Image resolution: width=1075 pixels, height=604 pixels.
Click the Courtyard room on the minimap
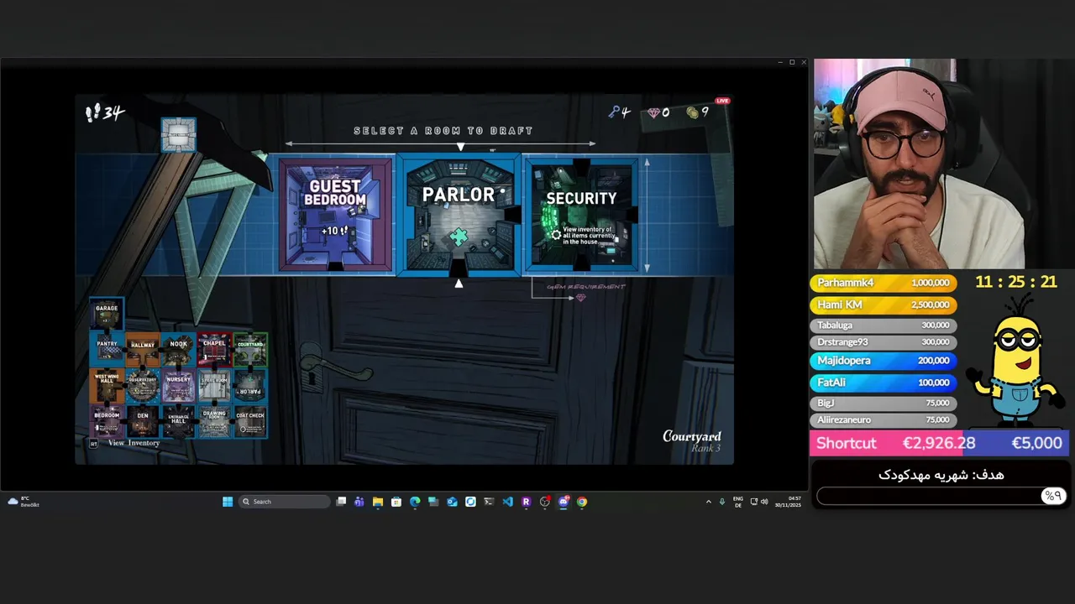[x=250, y=350]
